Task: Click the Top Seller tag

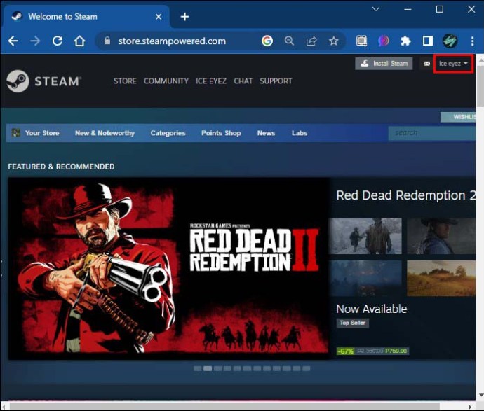Action: [353, 323]
